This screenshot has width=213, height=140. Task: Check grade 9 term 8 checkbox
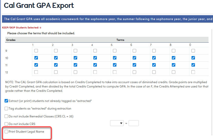pos(173,51)
